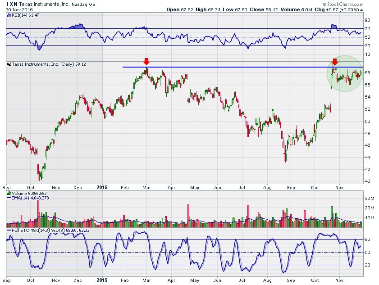Viewport: 379px width, 285px height.
Task: Click the Open 57.62 value
Action: [180, 9]
